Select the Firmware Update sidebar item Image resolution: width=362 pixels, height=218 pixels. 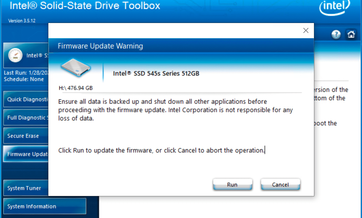(26, 154)
